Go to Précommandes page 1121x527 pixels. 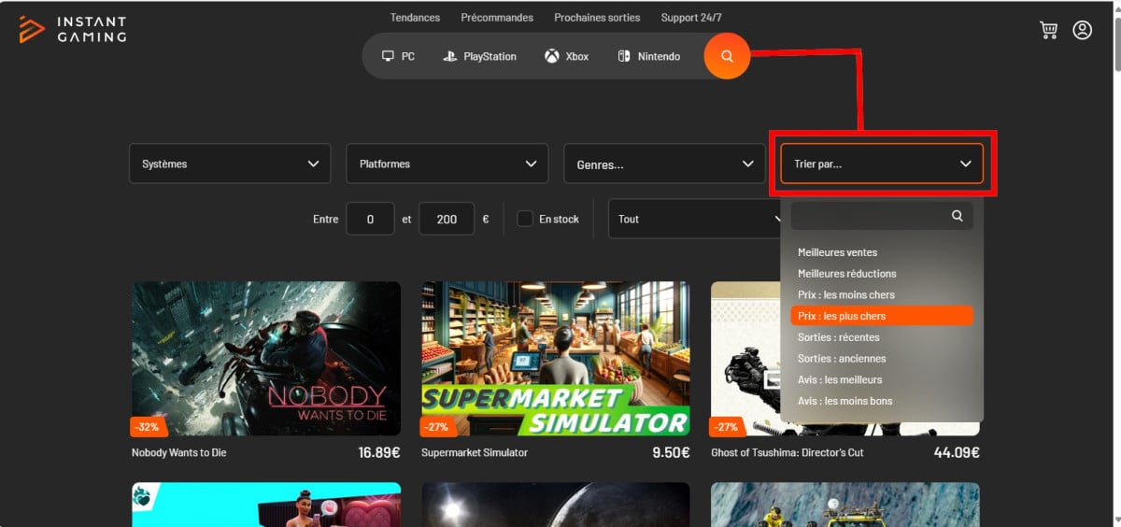pyautogui.click(x=497, y=18)
